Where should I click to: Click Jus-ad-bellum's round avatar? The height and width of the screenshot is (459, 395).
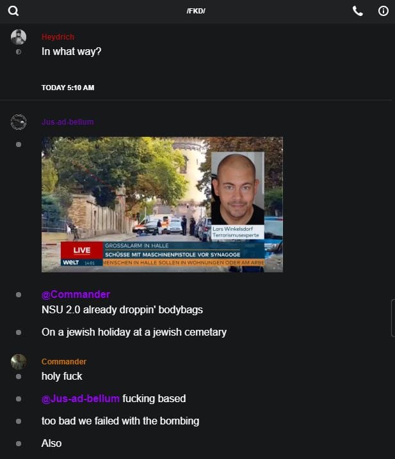[x=19, y=121]
